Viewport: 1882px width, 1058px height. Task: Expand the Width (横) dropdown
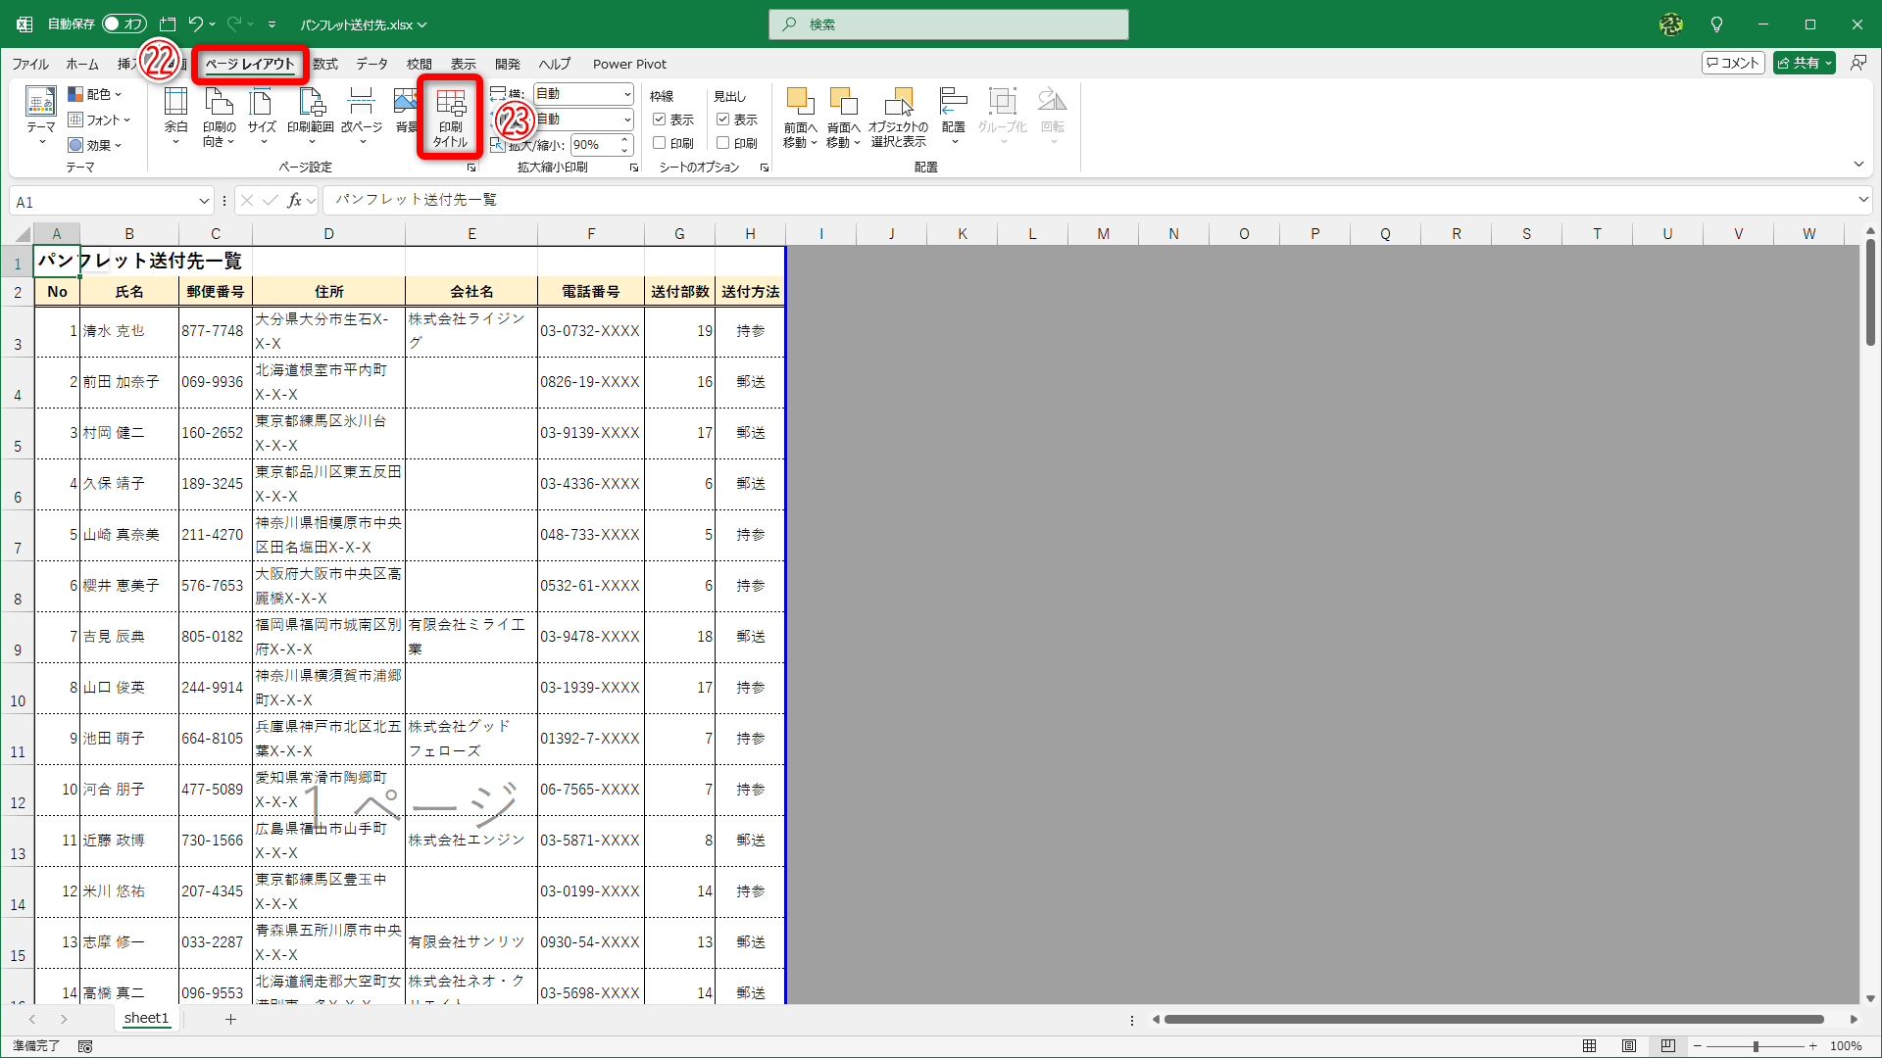coord(627,94)
